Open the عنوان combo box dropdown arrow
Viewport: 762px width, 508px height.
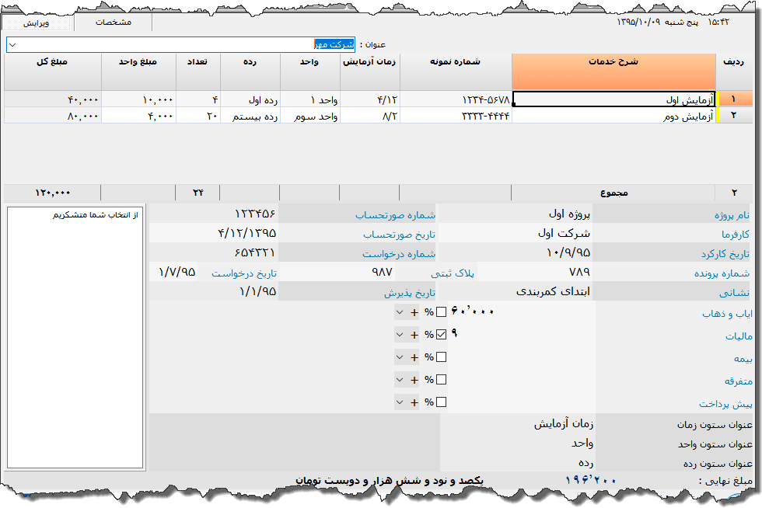12,45
